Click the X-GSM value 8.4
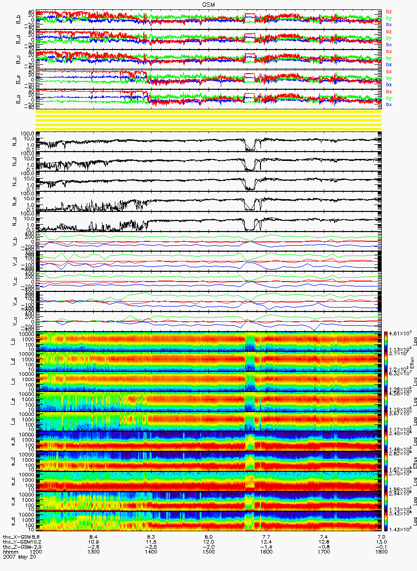The width and height of the screenshot is (417, 571). (94, 537)
